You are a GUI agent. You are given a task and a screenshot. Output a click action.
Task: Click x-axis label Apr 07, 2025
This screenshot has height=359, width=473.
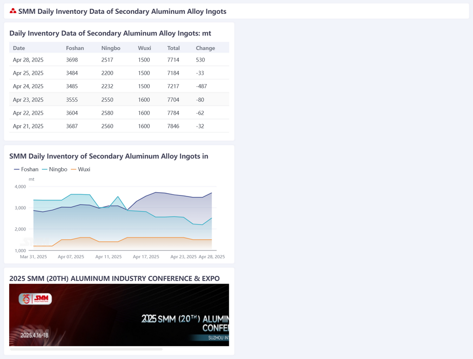[71, 257]
